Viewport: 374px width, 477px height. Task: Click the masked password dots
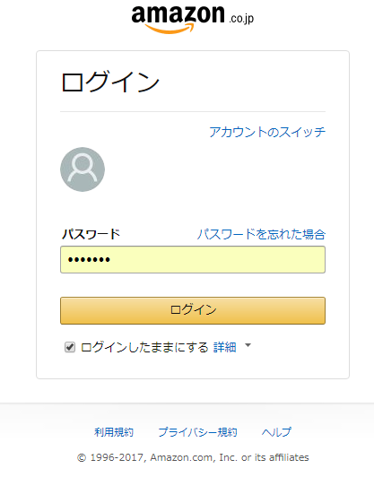click(x=89, y=260)
